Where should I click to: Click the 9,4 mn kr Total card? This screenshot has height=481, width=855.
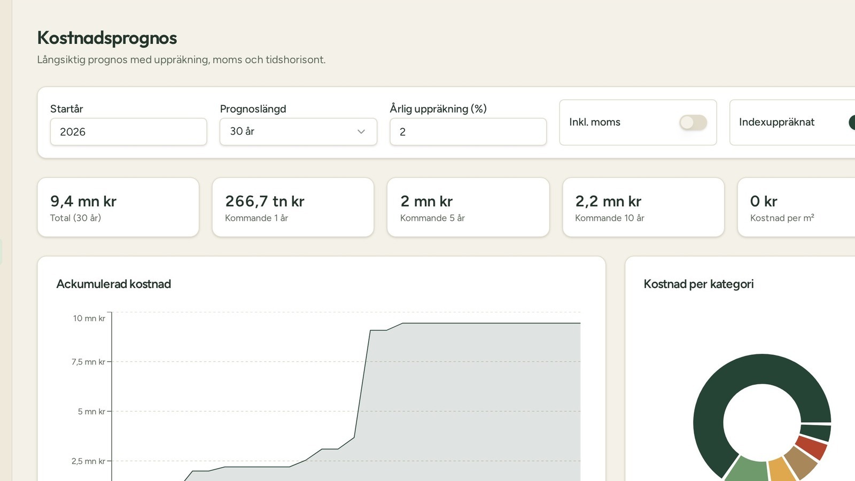pyautogui.click(x=118, y=207)
